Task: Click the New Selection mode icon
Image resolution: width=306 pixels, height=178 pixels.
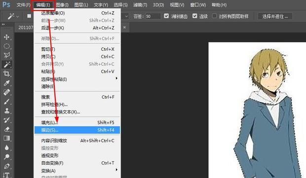Action: (29, 16)
